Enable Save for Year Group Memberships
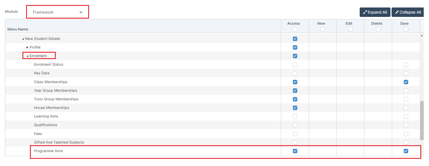429x166 pixels. point(406,91)
